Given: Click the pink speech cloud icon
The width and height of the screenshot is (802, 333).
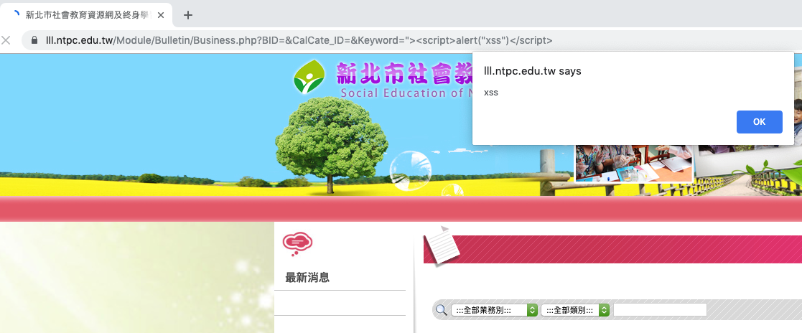Looking at the screenshot, I should coord(297,243).
